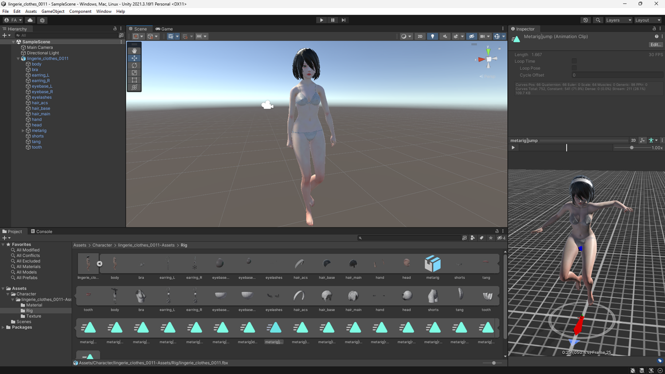
Task: Select the Move tool
Action: tap(134, 58)
